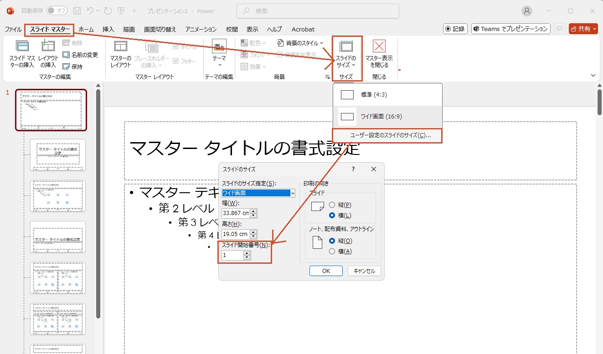Switch to Home (ホーム) tab
Screen dimensions: 603x354
(86, 29)
